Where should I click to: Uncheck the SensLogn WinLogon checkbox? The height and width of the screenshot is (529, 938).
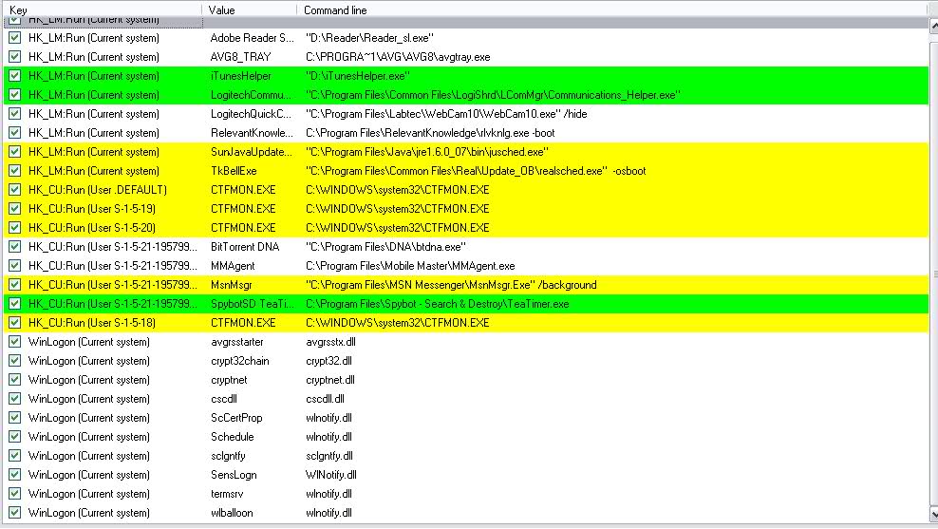pos(15,475)
